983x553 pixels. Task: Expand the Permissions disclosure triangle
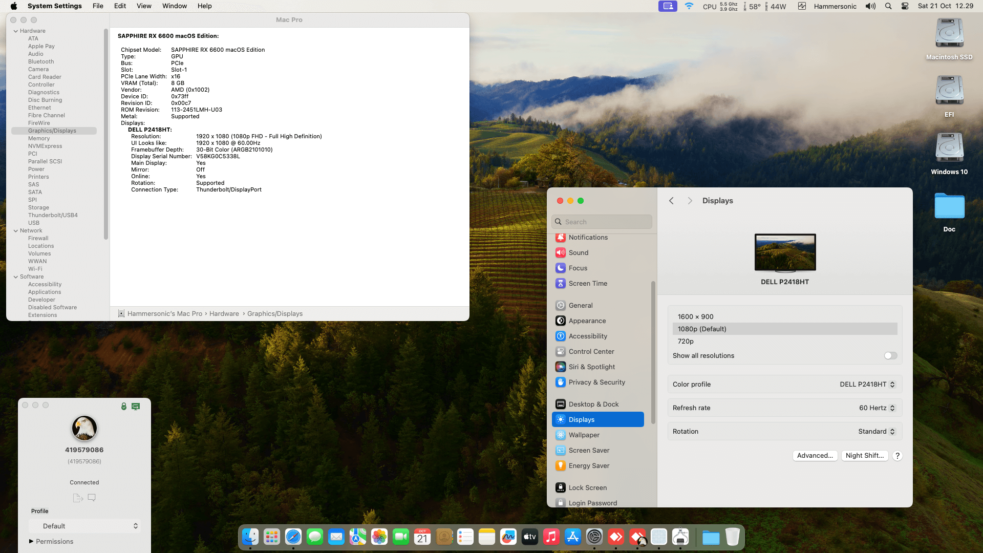[x=31, y=541]
